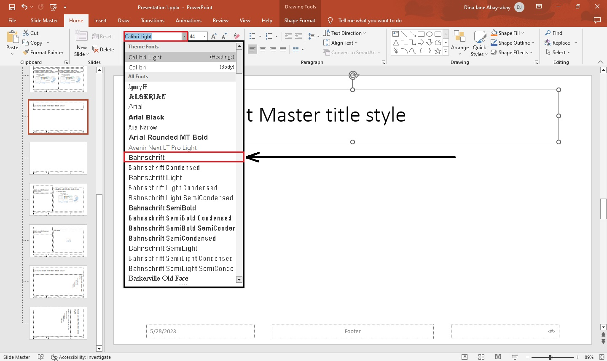Click the font list scrollbar down arrow
The image size is (607, 361).
(x=239, y=279)
